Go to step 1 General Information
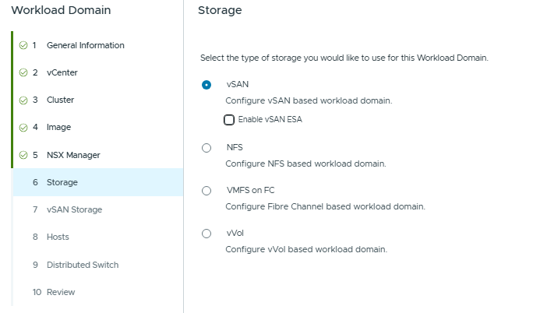The height and width of the screenshot is (313, 533). pos(85,45)
